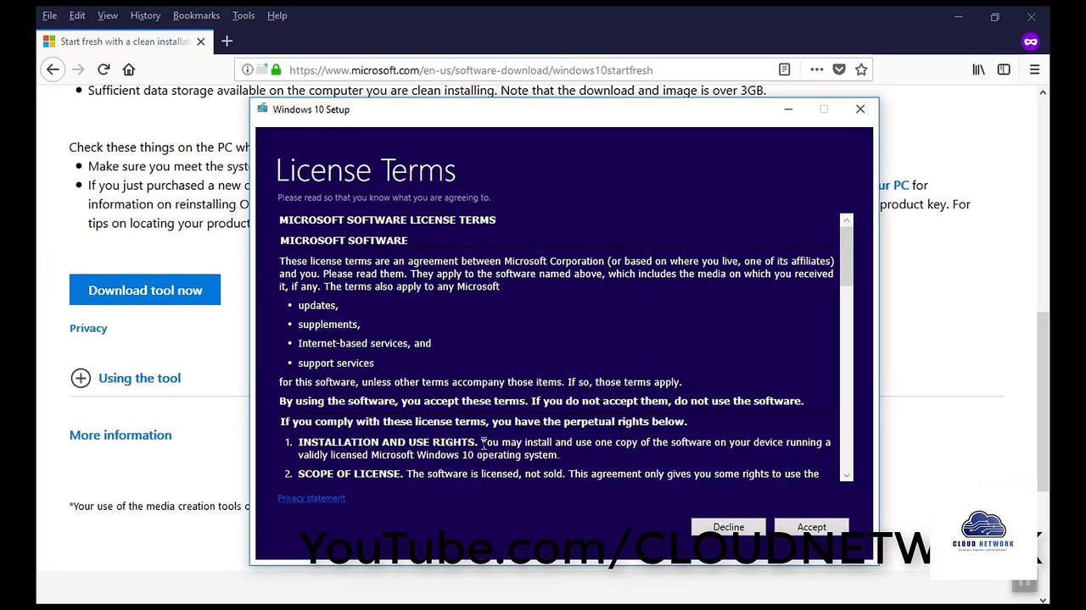
Task: Open the View menu
Action: pos(108,15)
